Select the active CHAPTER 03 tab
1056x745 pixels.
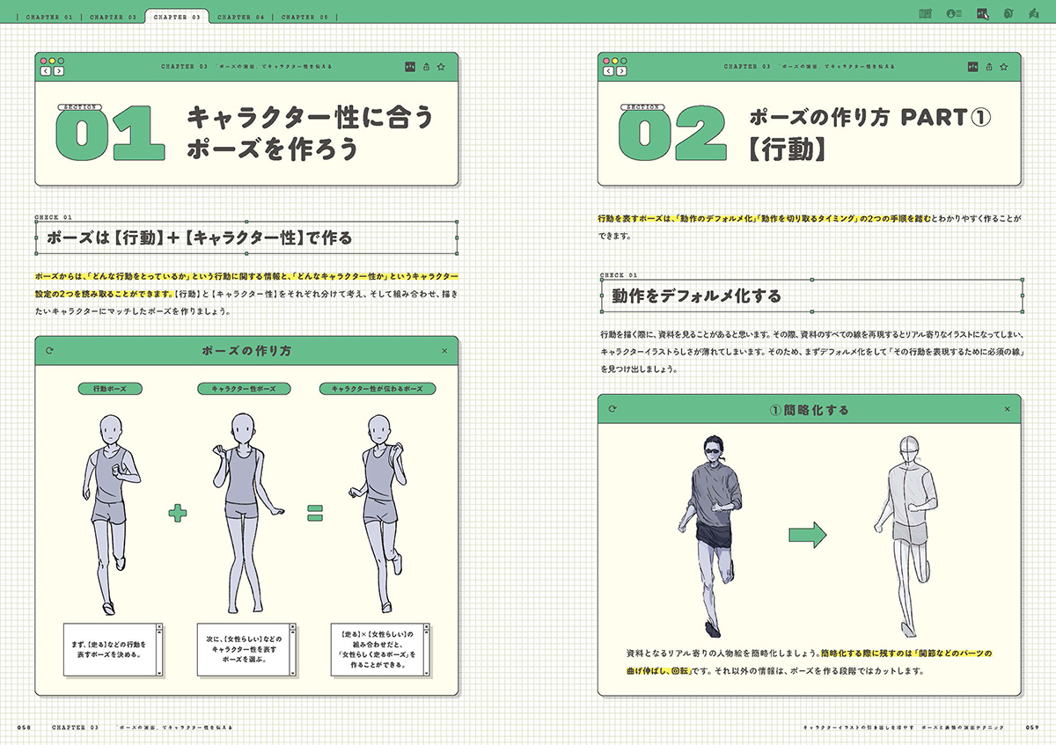pyautogui.click(x=176, y=17)
